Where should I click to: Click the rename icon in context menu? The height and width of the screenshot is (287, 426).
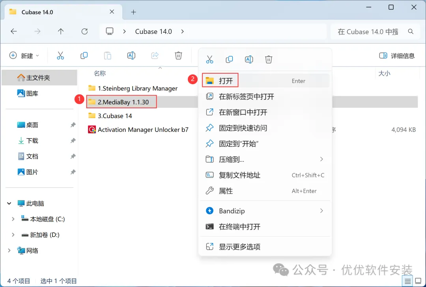coord(249,59)
